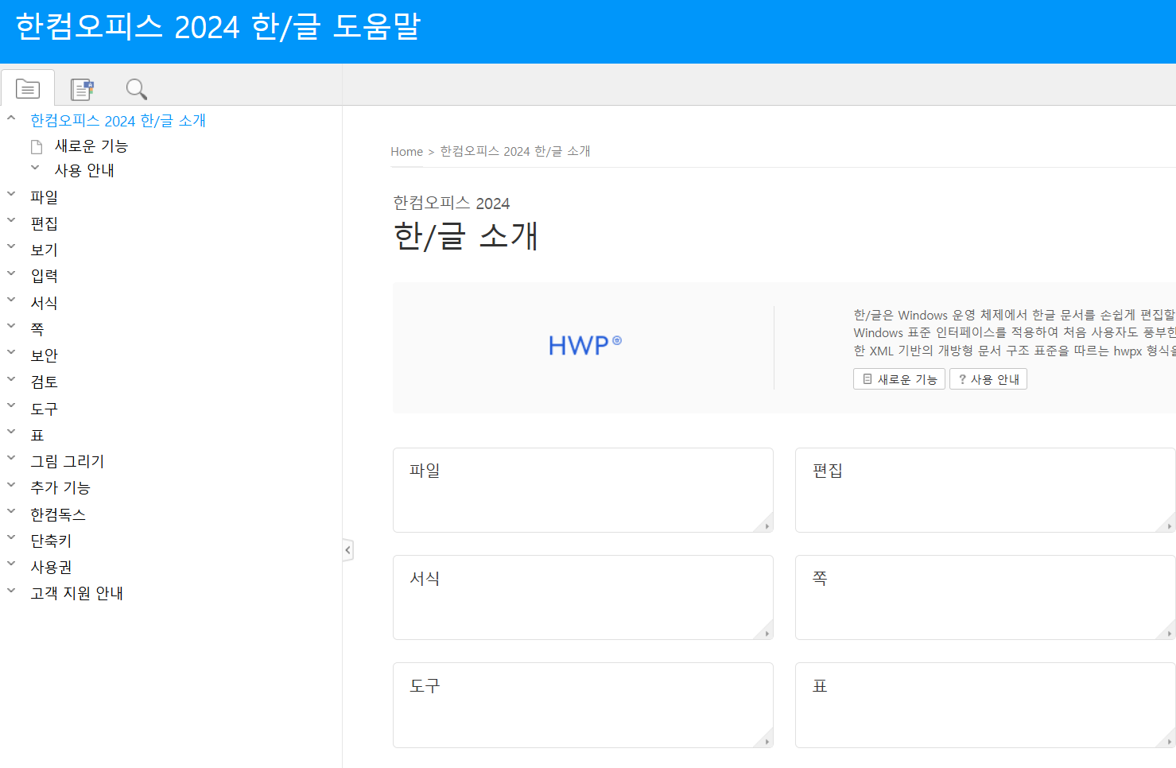Open the Index tab icon
The image size is (1176, 768).
click(x=82, y=88)
